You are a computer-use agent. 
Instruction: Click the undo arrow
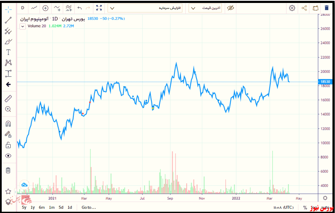pyautogui.click(x=80, y=8)
